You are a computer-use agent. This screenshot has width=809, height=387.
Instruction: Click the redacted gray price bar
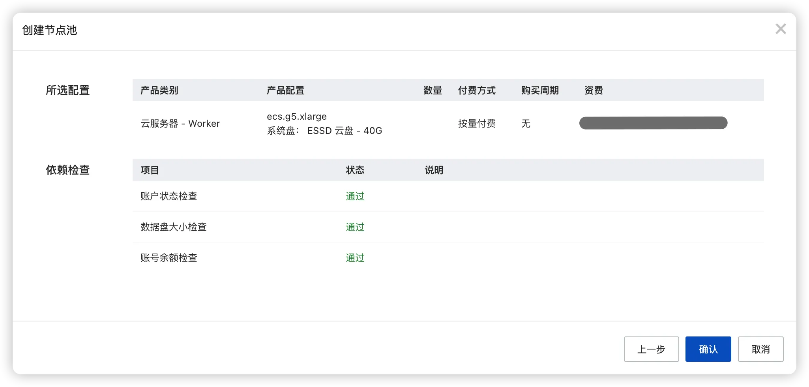point(653,123)
